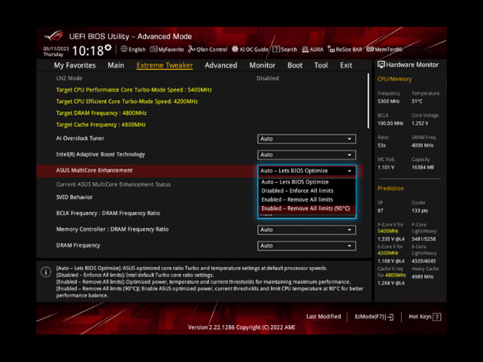Click the CPU/Memory heading
The width and height of the screenshot is (483, 362).
394,79
